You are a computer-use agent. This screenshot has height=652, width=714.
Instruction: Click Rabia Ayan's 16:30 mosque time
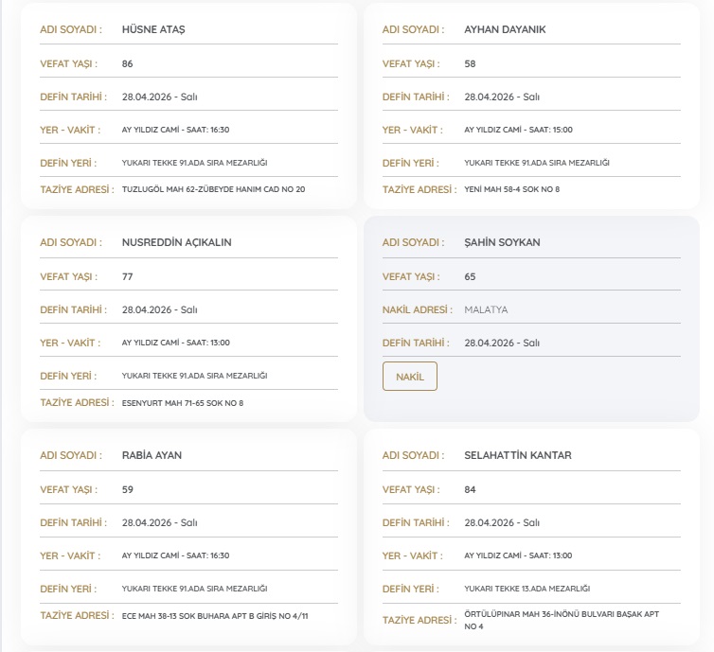pos(175,555)
